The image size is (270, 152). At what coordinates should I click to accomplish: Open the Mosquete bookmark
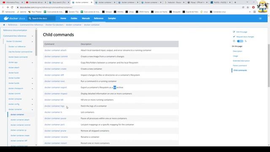coord(175,12)
